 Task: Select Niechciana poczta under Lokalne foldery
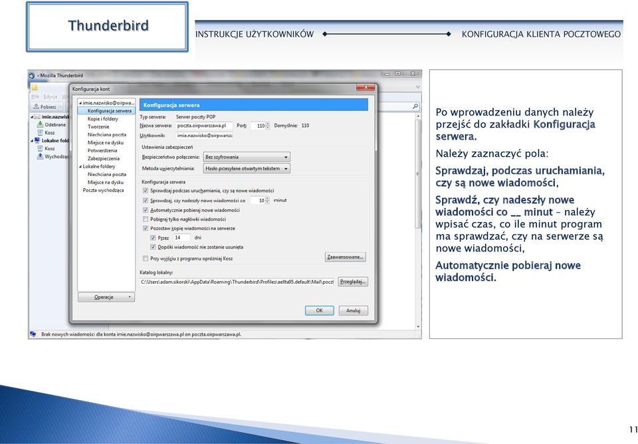click(107, 174)
